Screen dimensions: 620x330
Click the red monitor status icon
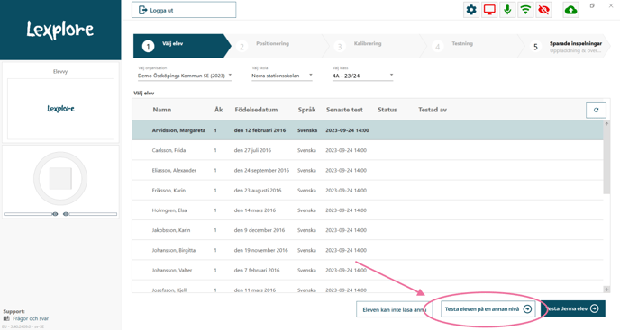(489, 10)
